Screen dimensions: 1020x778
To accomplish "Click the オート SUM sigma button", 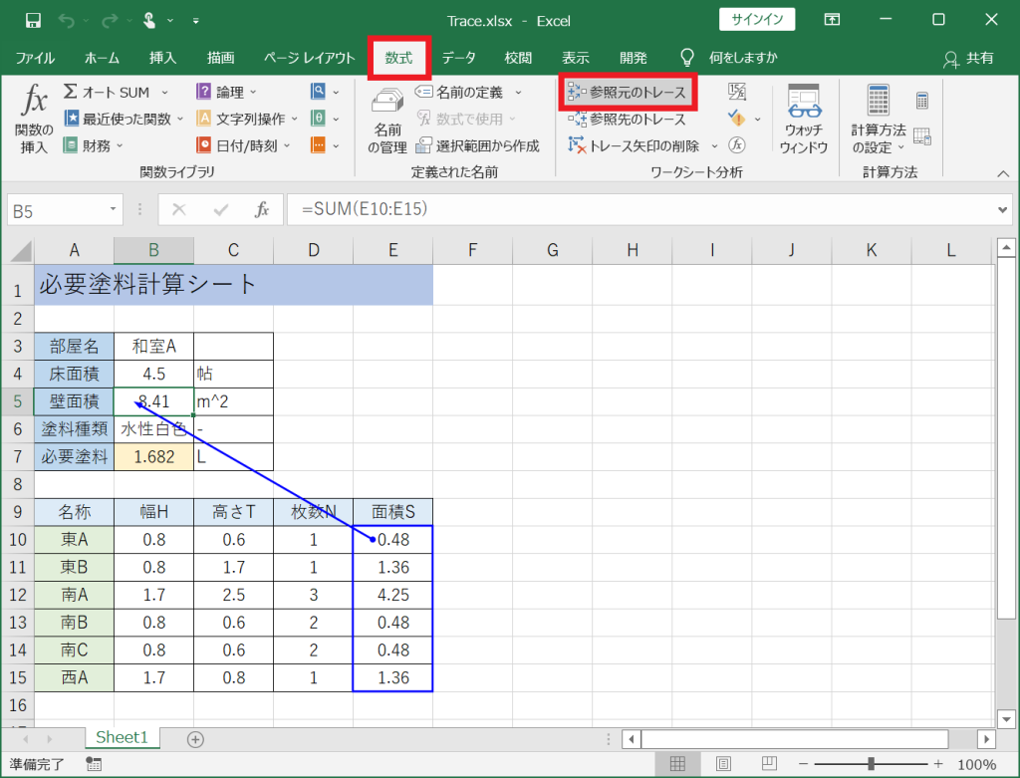I will click(x=108, y=93).
